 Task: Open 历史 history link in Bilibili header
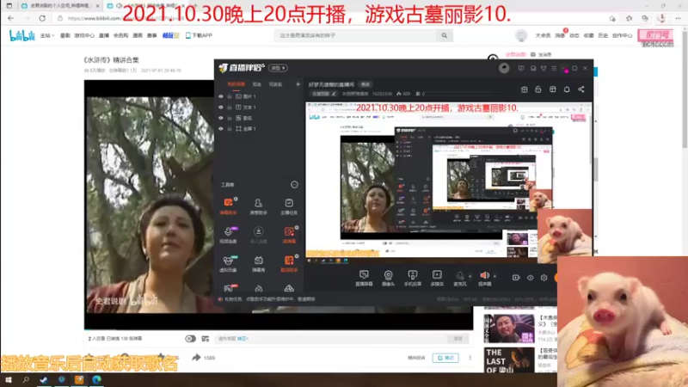click(603, 35)
